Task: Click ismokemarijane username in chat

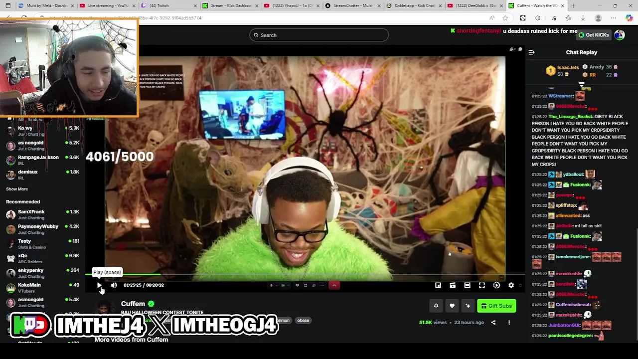Action: [573, 257]
